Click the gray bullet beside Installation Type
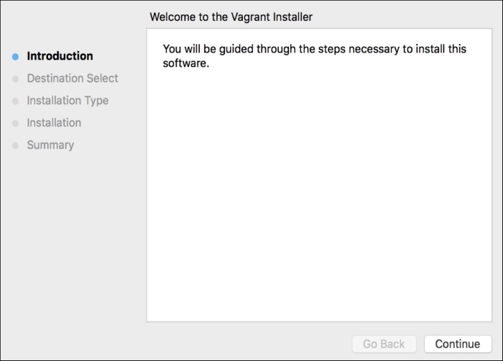503x361 pixels. click(x=15, y=101)
